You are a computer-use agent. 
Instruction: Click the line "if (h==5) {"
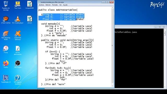(53, 52)
